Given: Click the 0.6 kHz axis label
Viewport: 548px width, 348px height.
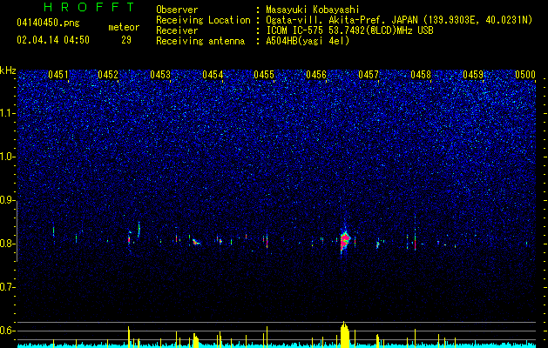Looking at the screenshot, I should click(x=7, y=331).
